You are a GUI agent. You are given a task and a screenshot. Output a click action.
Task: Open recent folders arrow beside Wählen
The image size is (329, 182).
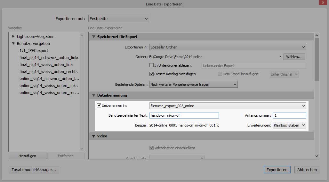point(280,57)
